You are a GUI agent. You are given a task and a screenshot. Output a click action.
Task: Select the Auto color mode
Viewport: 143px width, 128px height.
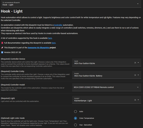tap(75, 111)
